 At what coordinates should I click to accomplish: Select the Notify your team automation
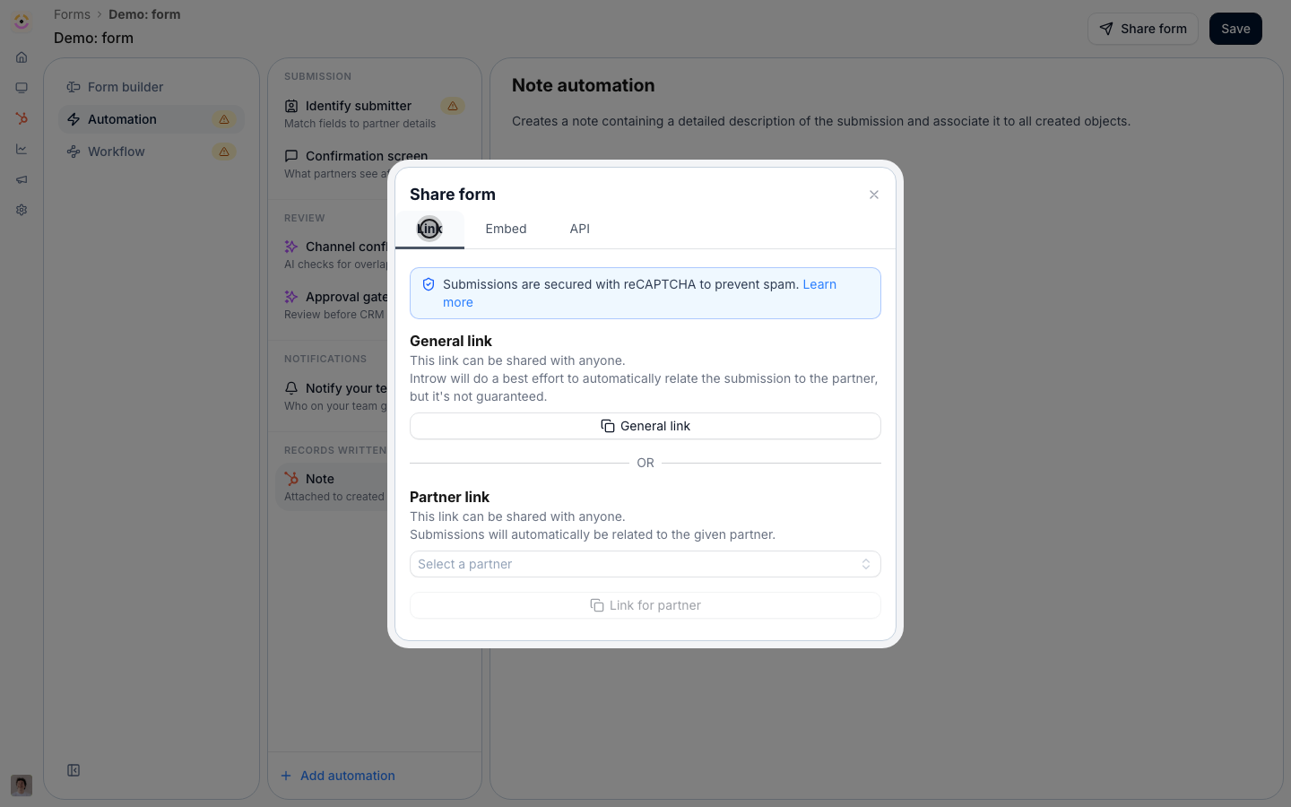click(336, 396)
